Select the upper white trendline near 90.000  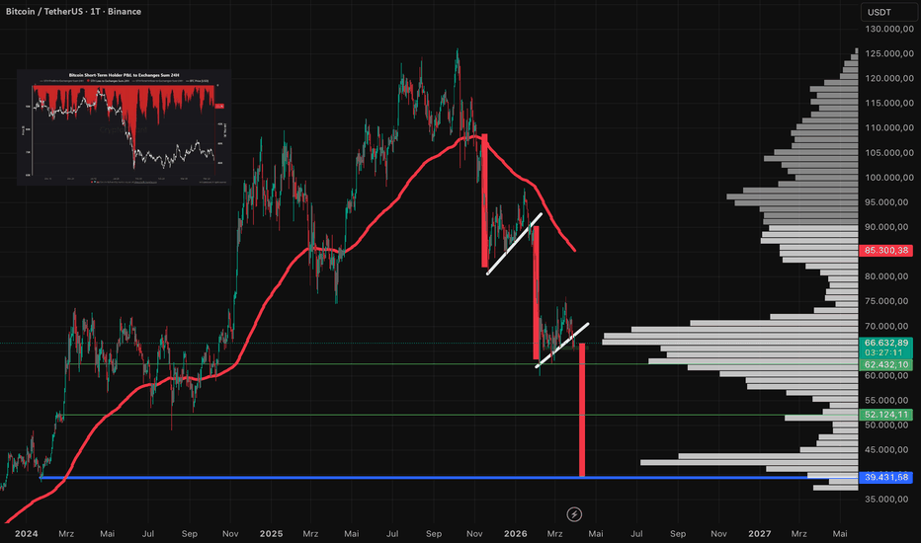[514, 243]
